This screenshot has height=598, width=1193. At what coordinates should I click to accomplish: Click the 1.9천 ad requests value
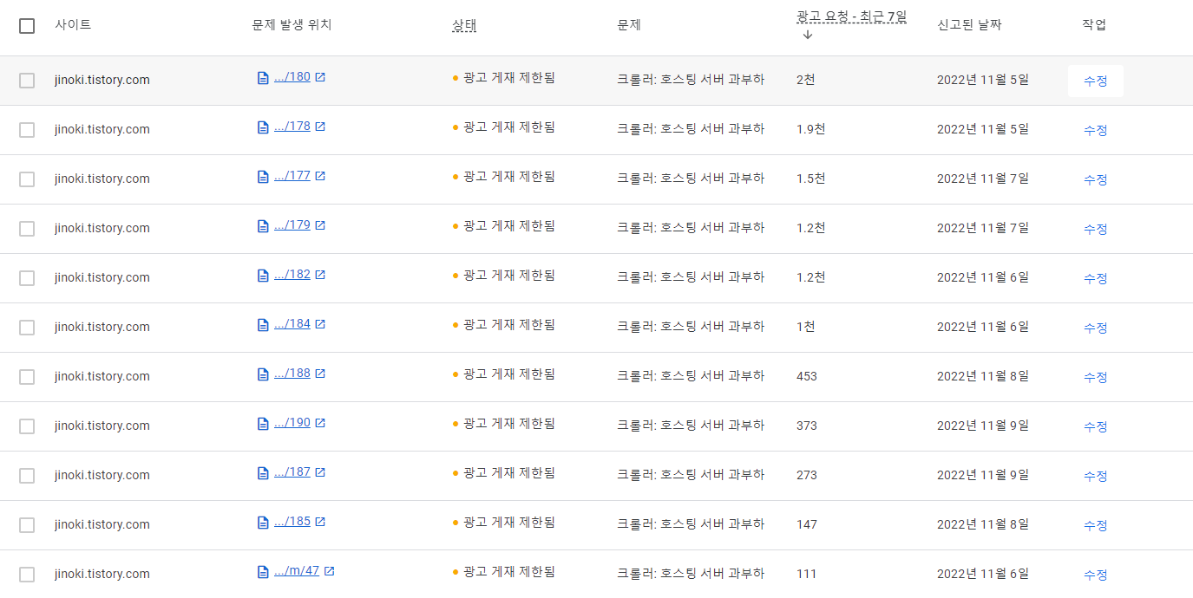(x=810, y=129)
